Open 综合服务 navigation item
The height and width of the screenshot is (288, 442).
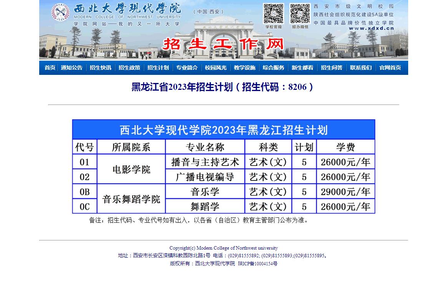click(273, 68)
